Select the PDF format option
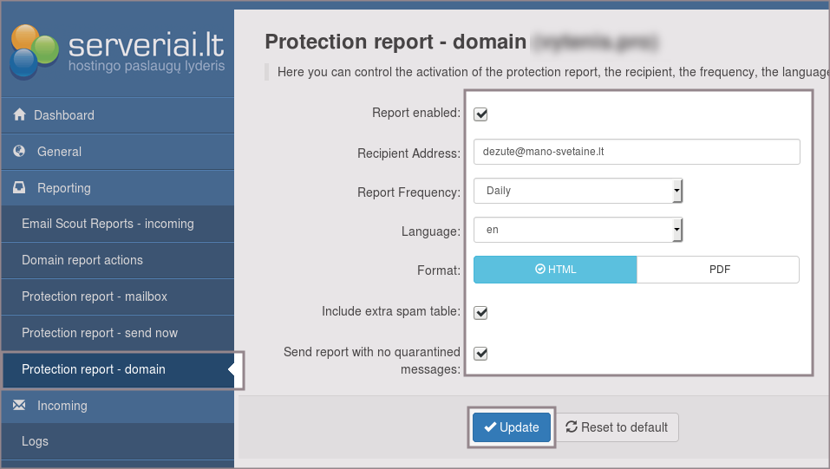The image size is (830, 469). [x=718, y=270]
